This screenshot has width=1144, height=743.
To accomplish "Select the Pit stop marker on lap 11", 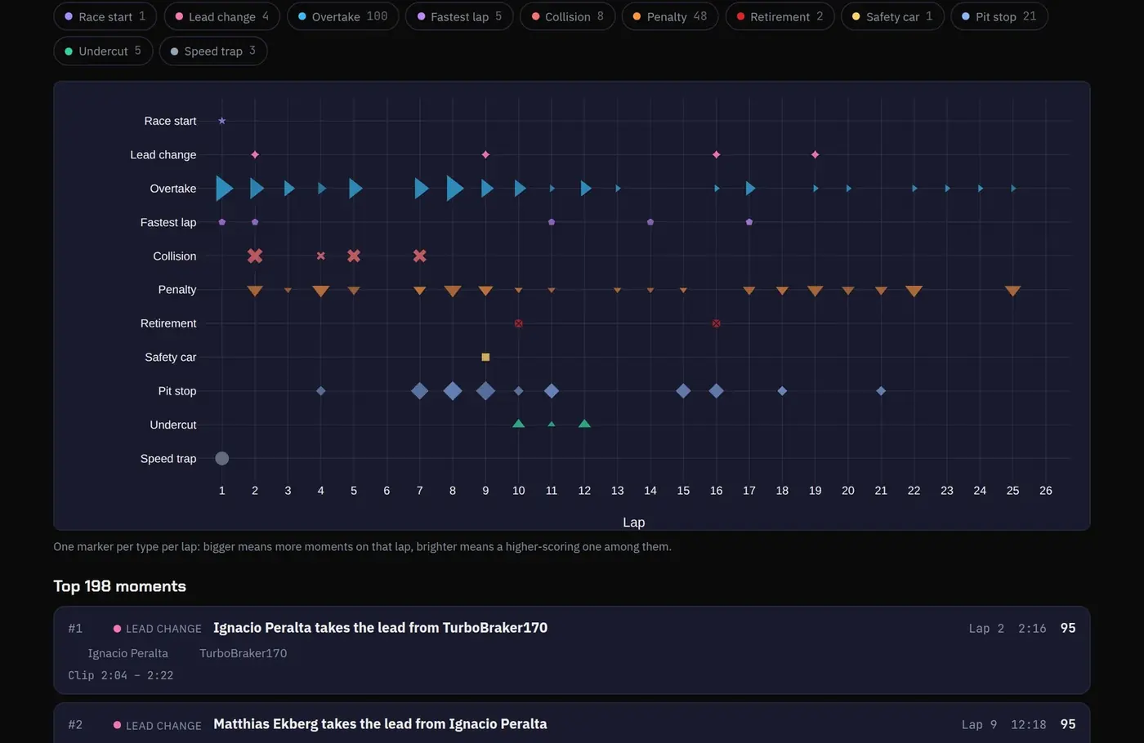I will [x=552, y=391].
